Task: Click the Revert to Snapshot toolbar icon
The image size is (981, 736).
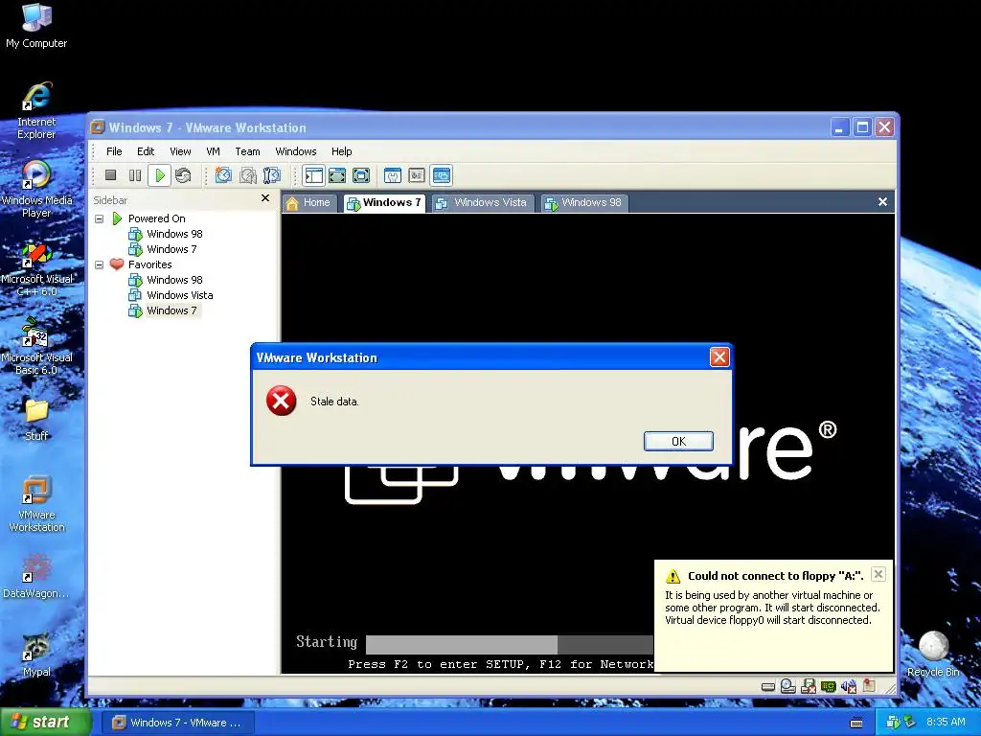Action: pyautogui.click(x=248, y=176)
